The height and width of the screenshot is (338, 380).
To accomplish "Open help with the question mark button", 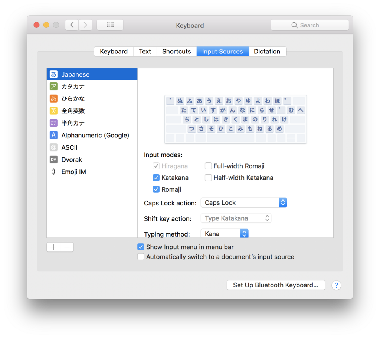I will click(x=336, y=285).
